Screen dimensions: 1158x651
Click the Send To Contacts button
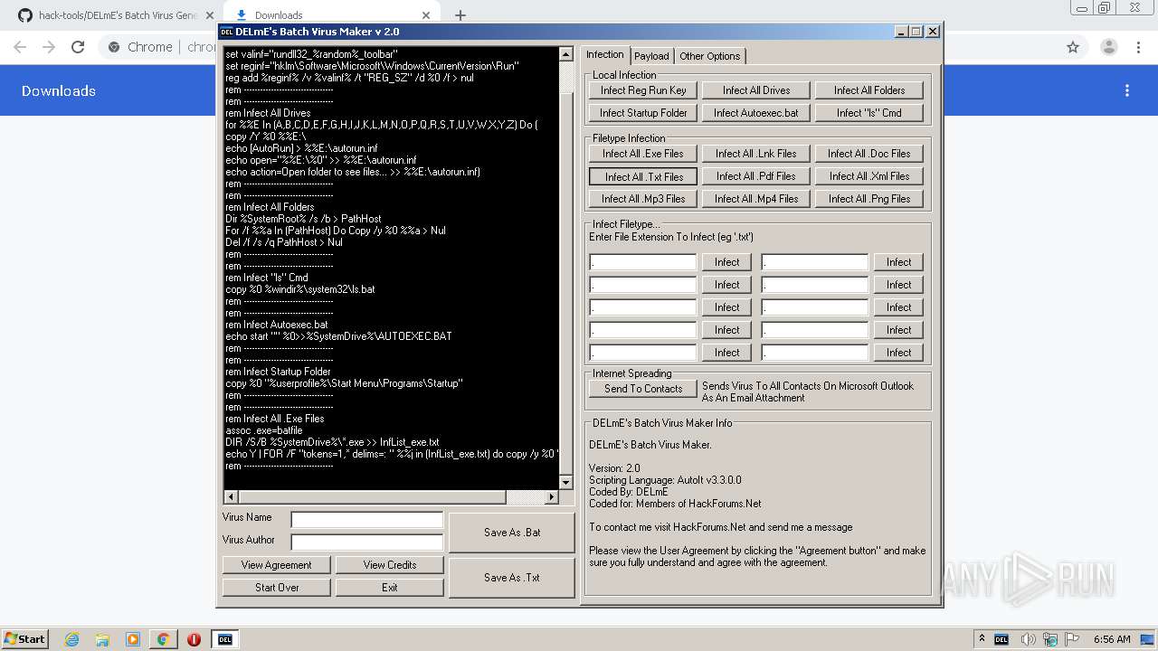tap(643, 389)
